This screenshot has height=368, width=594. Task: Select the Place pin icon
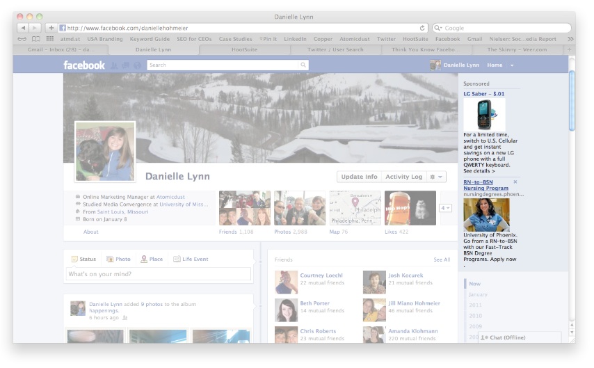point(144,259)
